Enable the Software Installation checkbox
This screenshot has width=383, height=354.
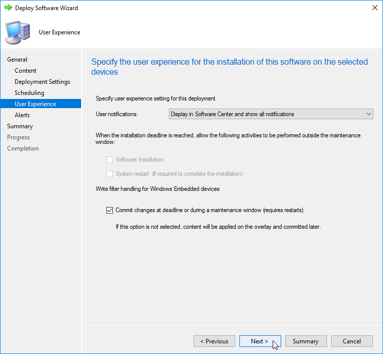(x=109, y=160)
